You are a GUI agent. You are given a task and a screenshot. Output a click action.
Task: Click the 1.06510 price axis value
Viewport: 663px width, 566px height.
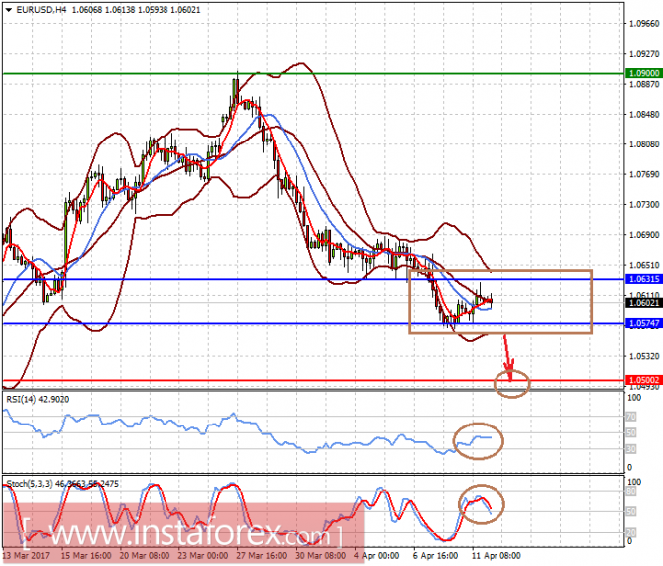pos(644,265)
